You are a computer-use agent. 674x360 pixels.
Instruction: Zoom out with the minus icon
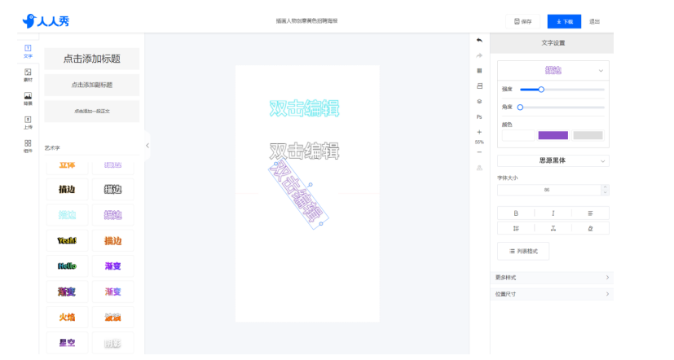[479, 152]
